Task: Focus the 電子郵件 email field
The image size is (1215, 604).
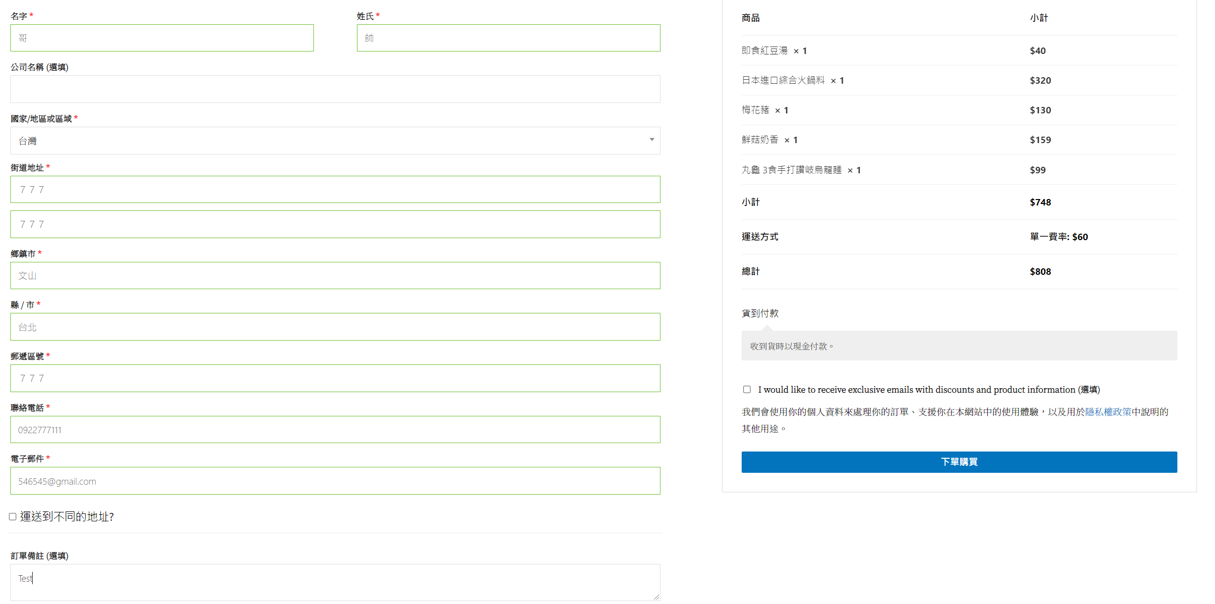Action: 335,481
